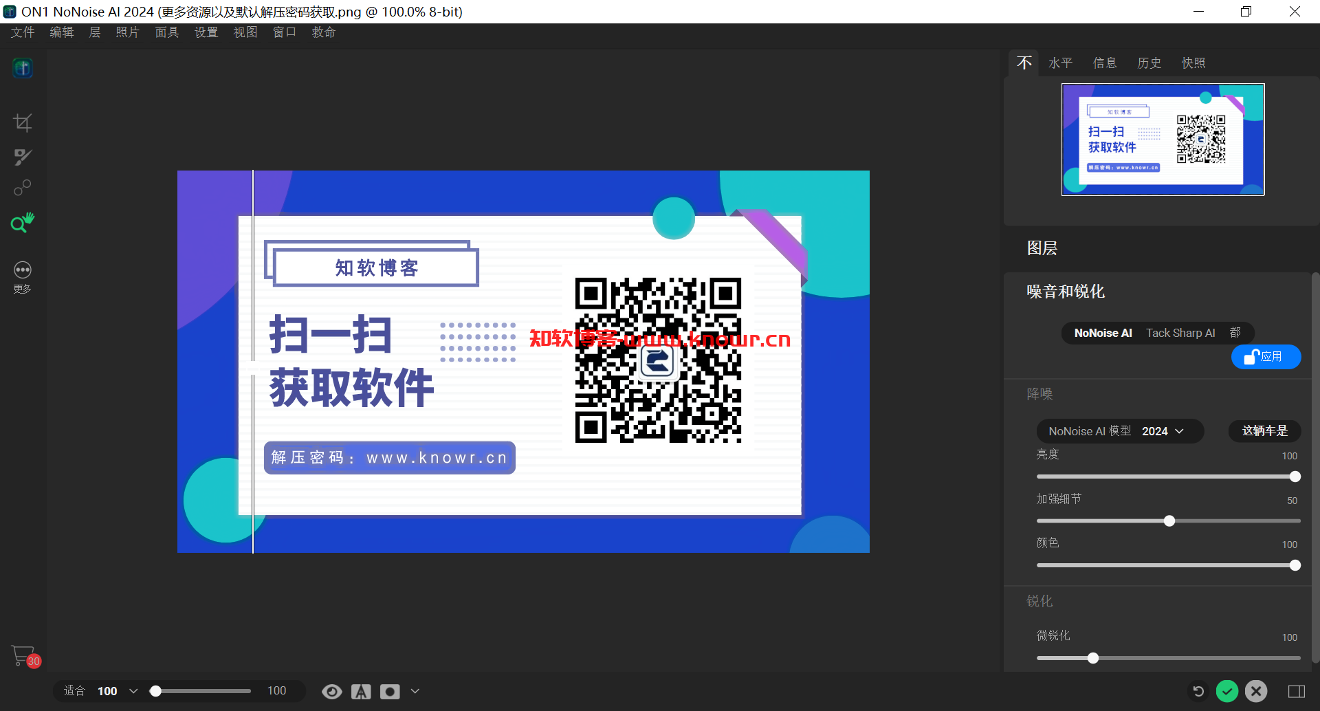Viewport: 1320px width, 711px height.
Task: Open the 设置 menu
Action: coord(206,32)
